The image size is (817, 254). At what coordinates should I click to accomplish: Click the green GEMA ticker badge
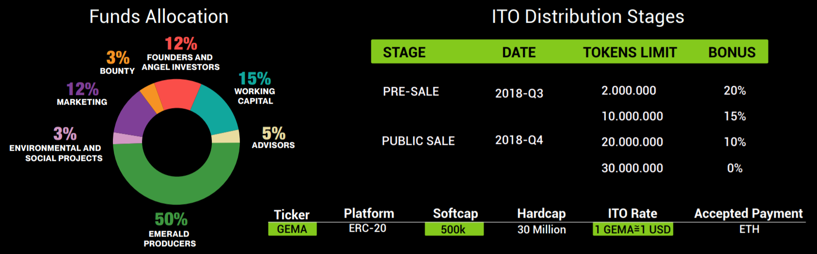point(292,229)
